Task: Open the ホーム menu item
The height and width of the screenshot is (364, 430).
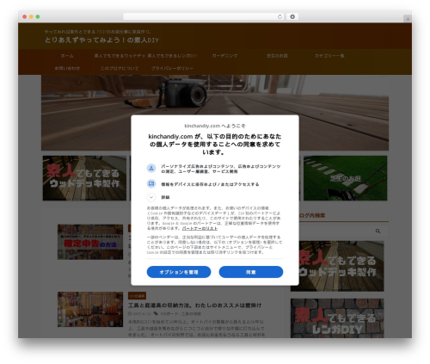Action: coord(67,56)
